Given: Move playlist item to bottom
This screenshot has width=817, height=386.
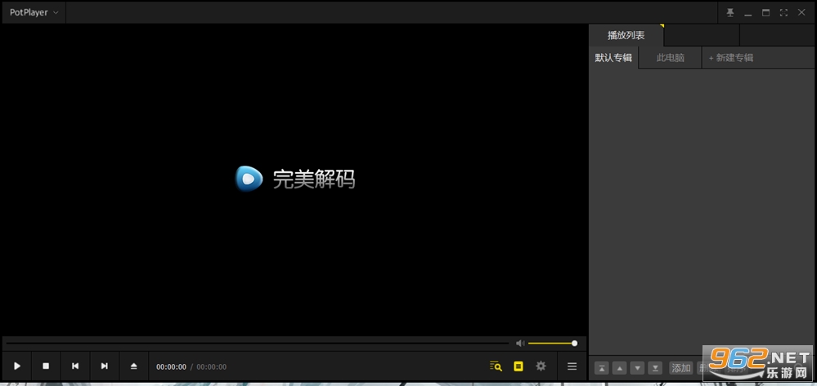Looking at the screenshot, I should [655, 368].
